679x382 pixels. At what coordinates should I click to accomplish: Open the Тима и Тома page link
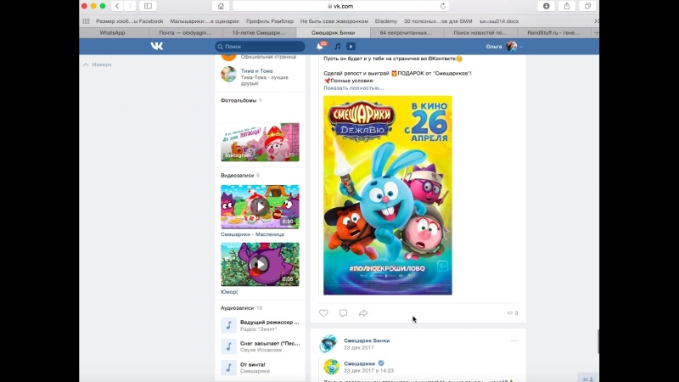[253, 70]
